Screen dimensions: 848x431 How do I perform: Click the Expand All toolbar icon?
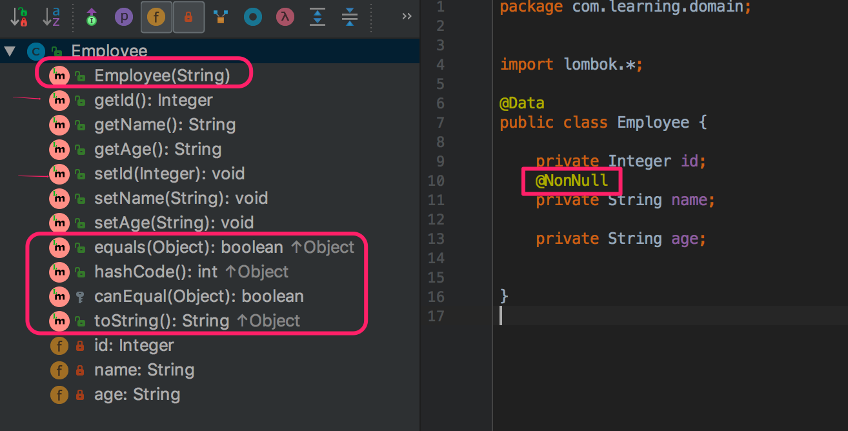coord(317,17)
